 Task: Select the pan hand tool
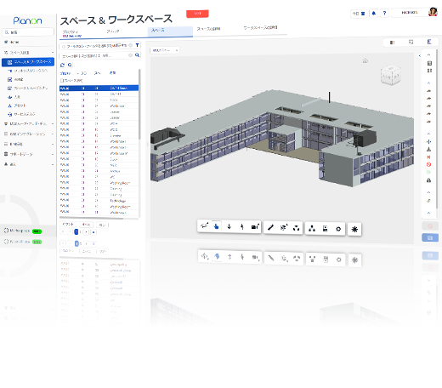point(217,226)
